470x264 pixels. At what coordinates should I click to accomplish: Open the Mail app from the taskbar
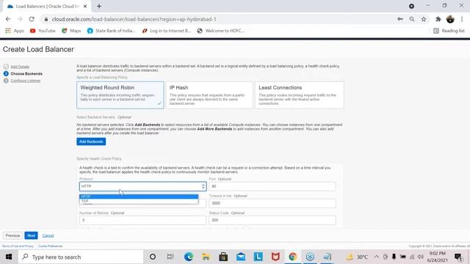click(x=241, y=257)
